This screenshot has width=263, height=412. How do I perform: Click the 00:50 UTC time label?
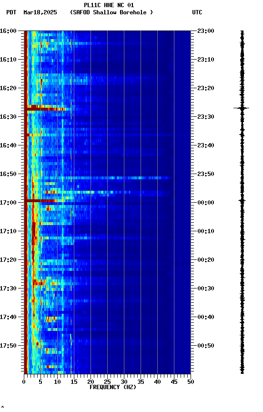pyautogui.click(x=206, y=346)
